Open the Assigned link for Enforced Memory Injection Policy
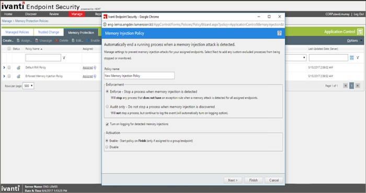The height and width of the screenshot is (193, 366). (x=88, y=76)
